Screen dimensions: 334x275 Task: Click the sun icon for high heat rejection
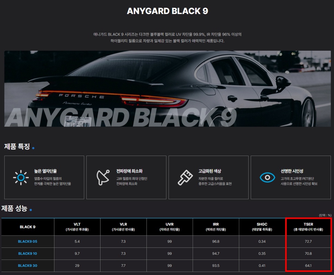click(x=21, y=177)
